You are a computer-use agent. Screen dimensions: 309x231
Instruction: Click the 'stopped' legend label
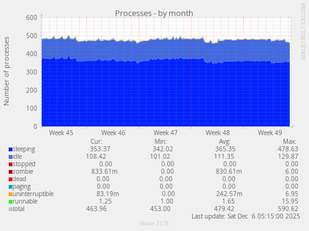[24, 164]
